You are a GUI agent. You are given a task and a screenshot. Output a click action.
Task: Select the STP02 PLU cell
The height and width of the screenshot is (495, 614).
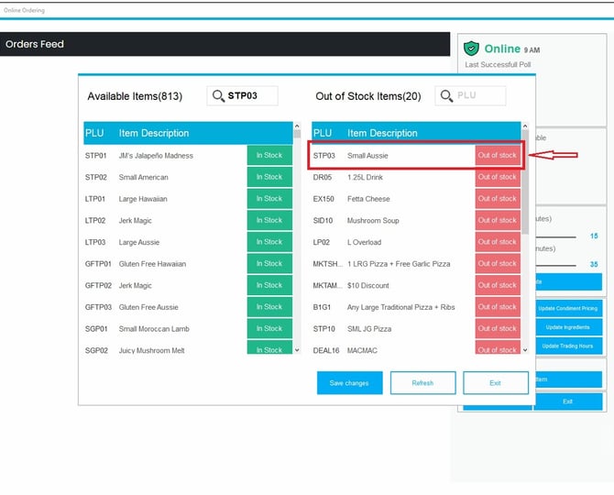pyautogui.click(x=96, y=177)
